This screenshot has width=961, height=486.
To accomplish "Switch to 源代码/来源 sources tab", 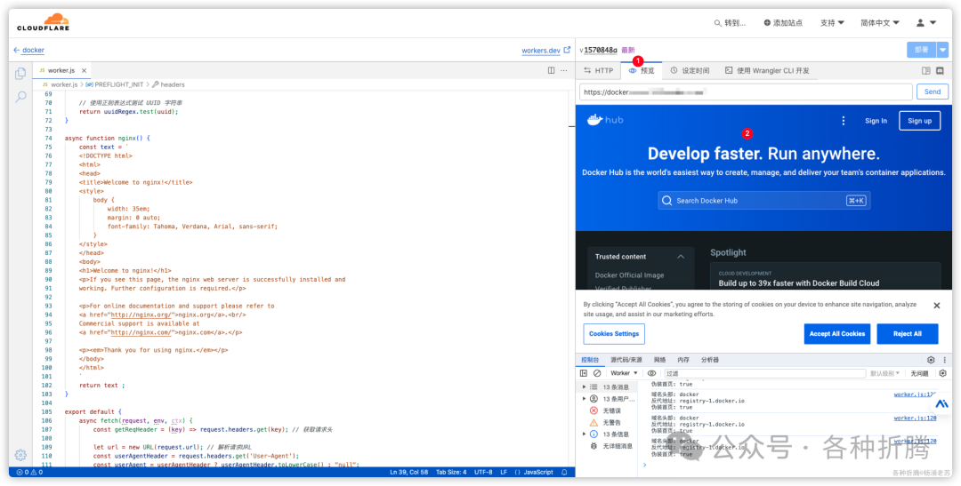I will pos(626,360).
